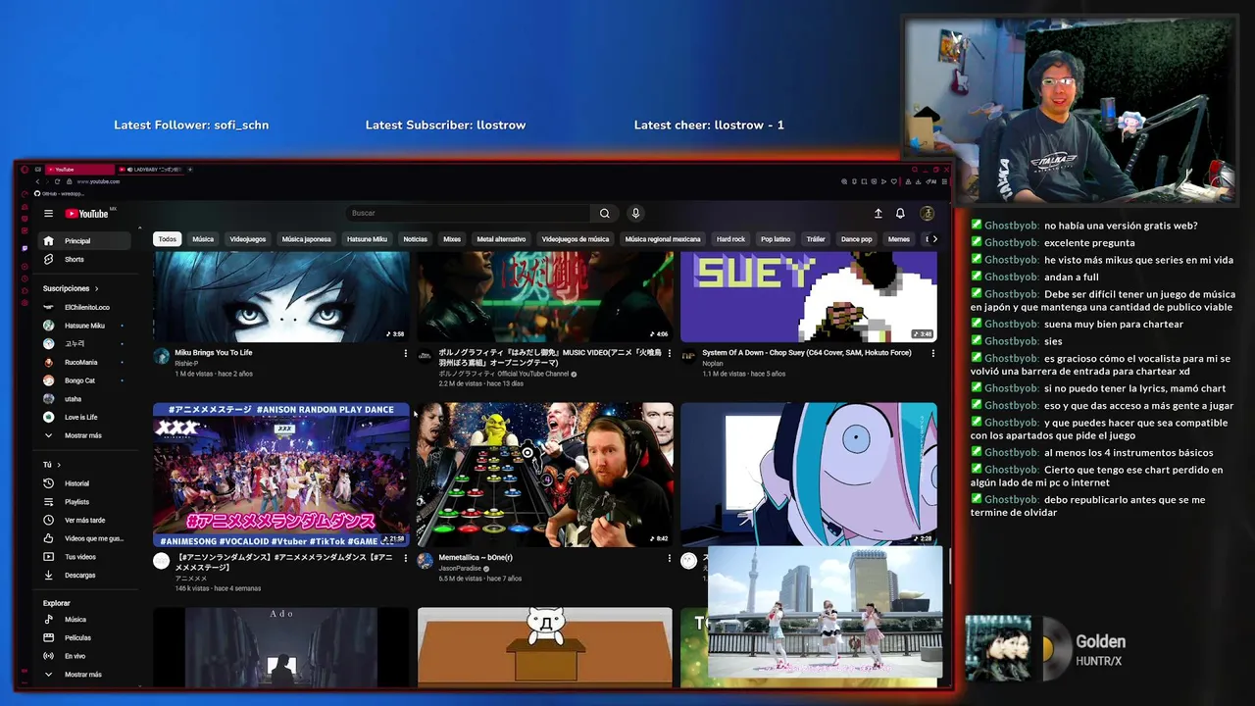
Task: Click the Buscar search field
Action: [468, 213]
